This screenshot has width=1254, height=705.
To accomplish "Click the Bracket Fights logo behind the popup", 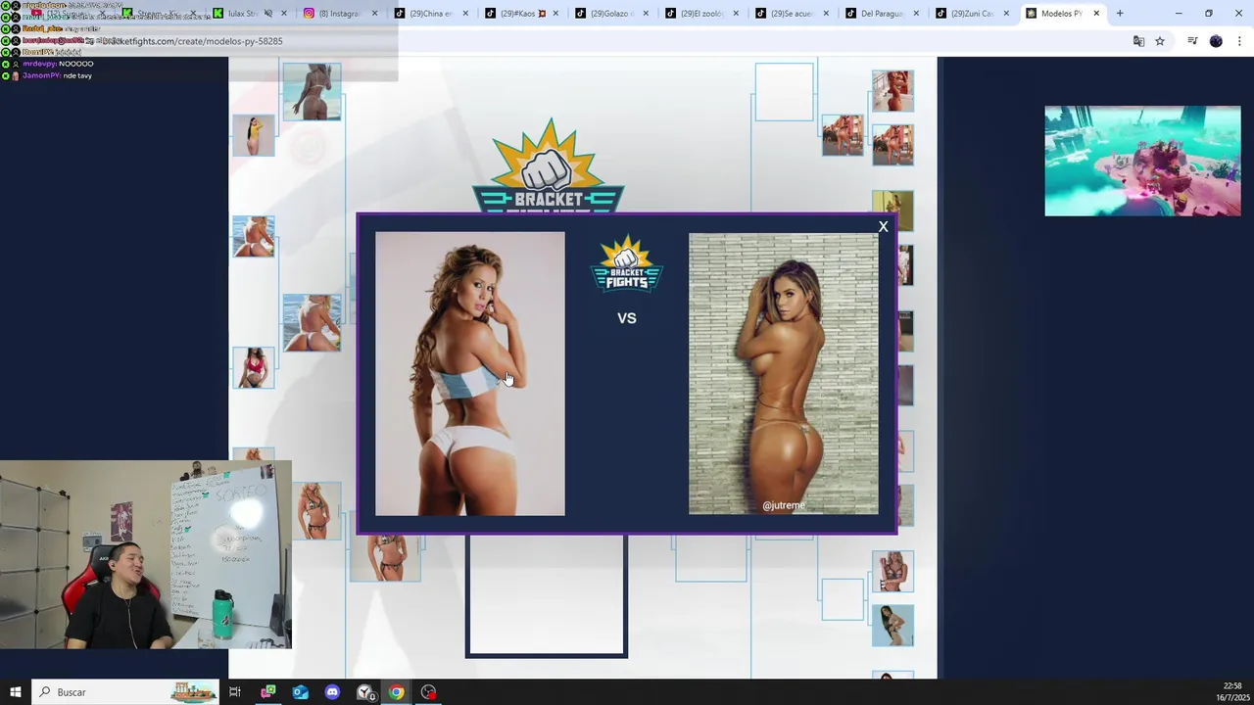I will point(549,165).
